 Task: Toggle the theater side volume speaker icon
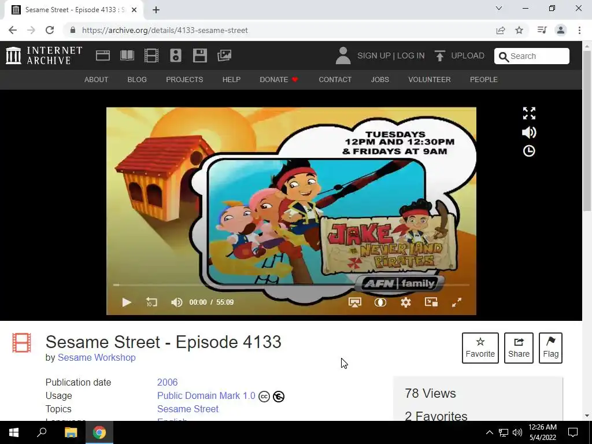coord(529,132)
